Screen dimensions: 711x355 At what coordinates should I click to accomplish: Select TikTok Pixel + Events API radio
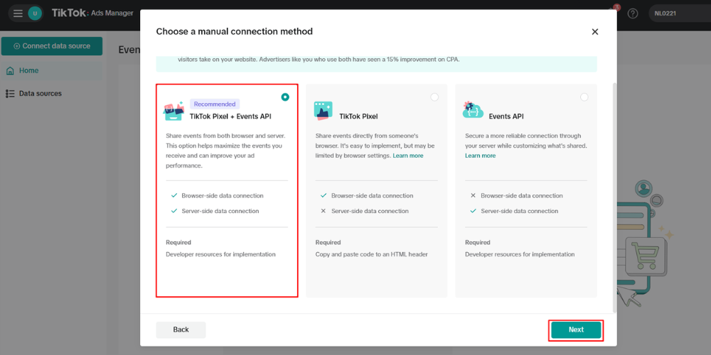click(x=285, y=97)
